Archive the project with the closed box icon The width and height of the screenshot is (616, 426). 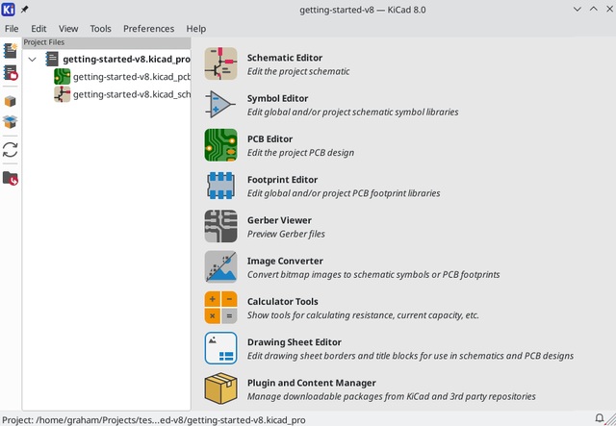[x=11, y=101]
